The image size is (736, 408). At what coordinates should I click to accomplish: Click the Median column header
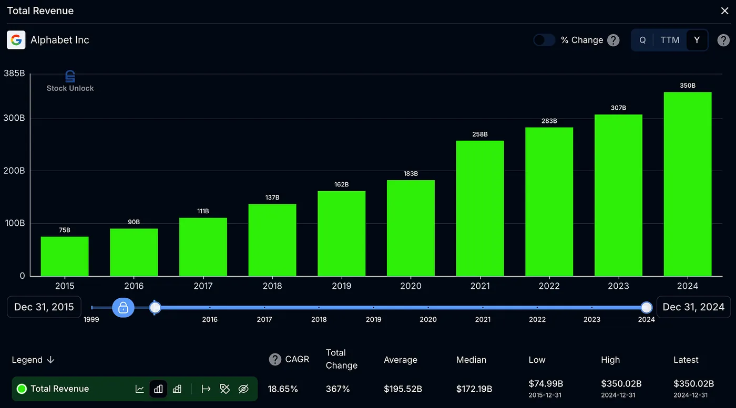coord(471,360)
